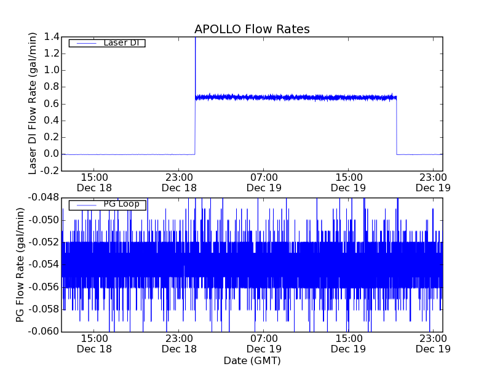Click the -0.058 y-axis tick label

pyautogui.click(x=44, y=309)
